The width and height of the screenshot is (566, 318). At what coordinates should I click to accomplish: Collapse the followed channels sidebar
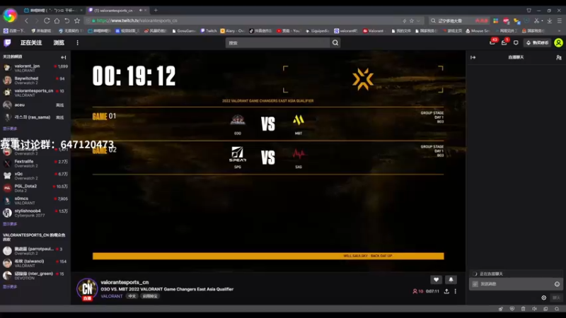coord(64,57)
